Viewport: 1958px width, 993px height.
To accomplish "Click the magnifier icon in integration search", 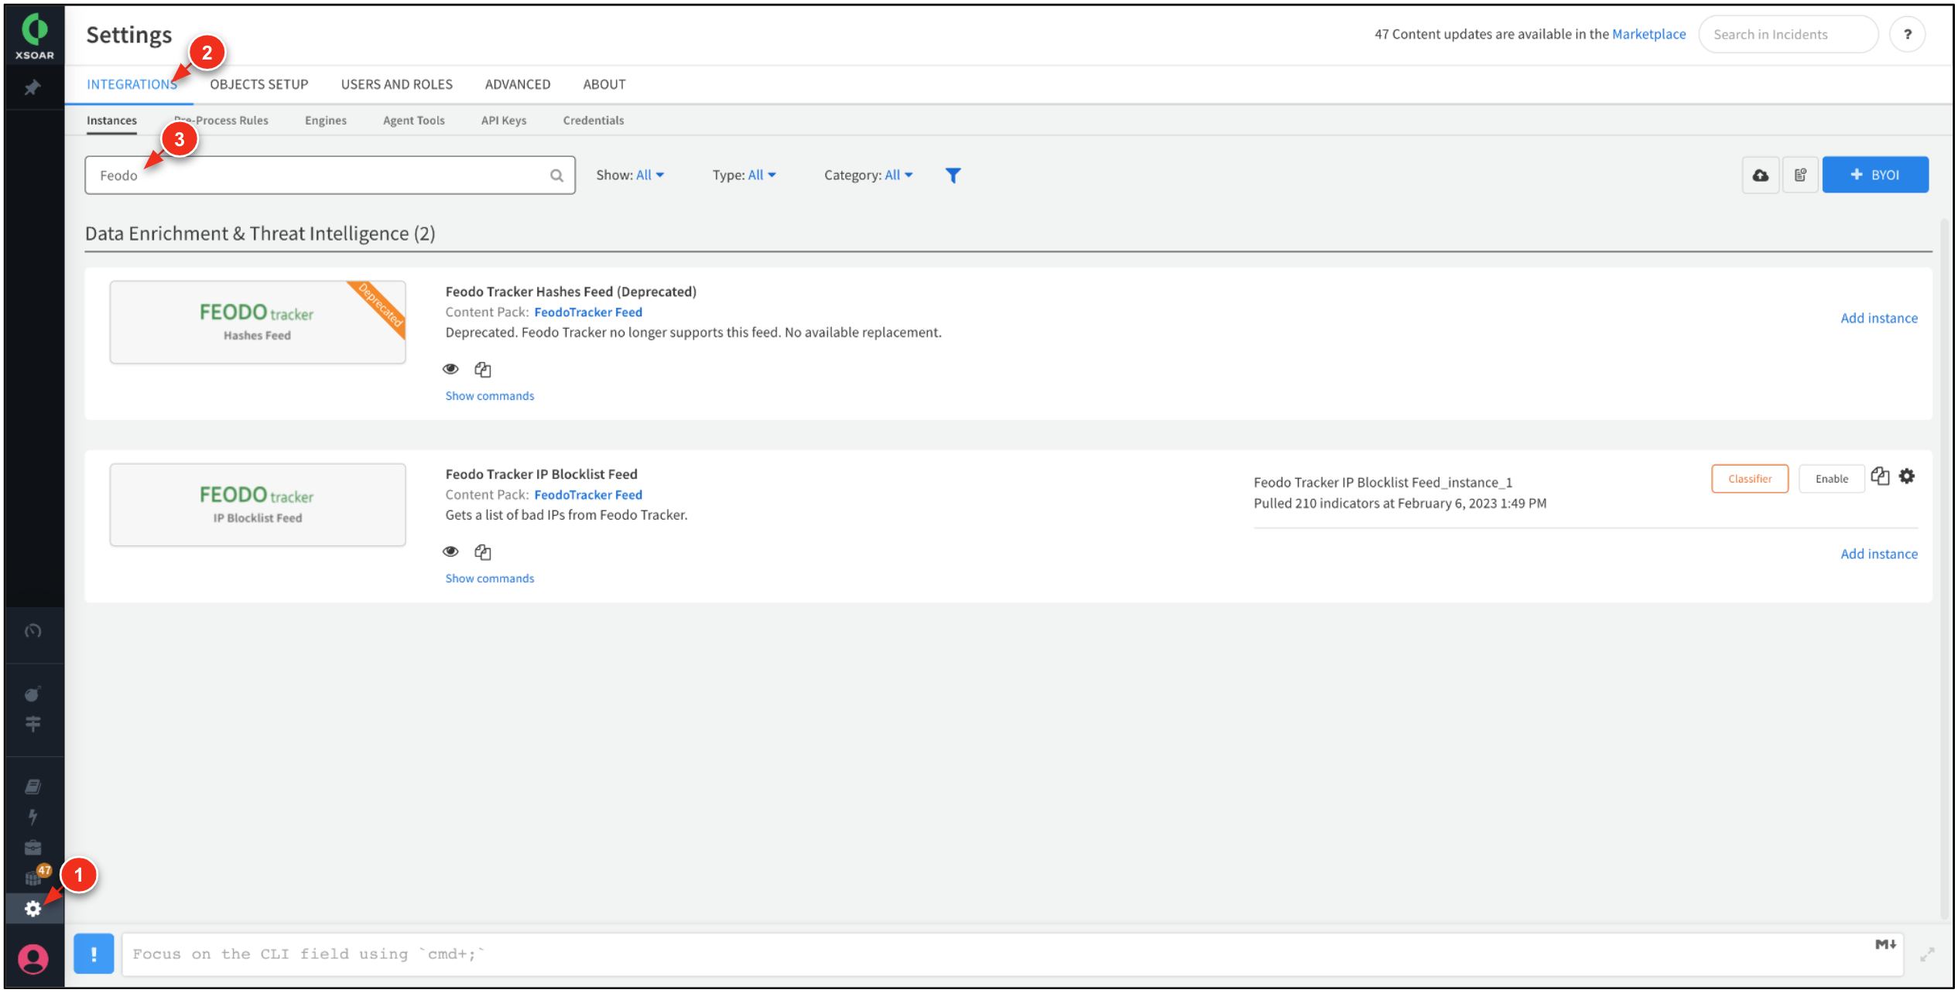I will coord(556,176).
